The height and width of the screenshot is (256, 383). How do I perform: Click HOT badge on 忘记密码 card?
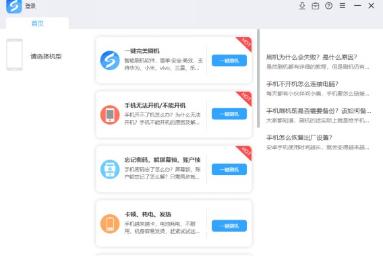(x=245, y=152)
